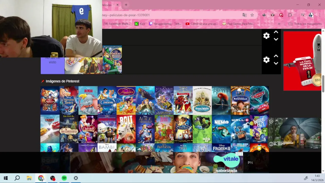The height and width of the screenshot is (183, 325).
Task: Open the media controls toolbar icon
Action: tap(302, 15)
